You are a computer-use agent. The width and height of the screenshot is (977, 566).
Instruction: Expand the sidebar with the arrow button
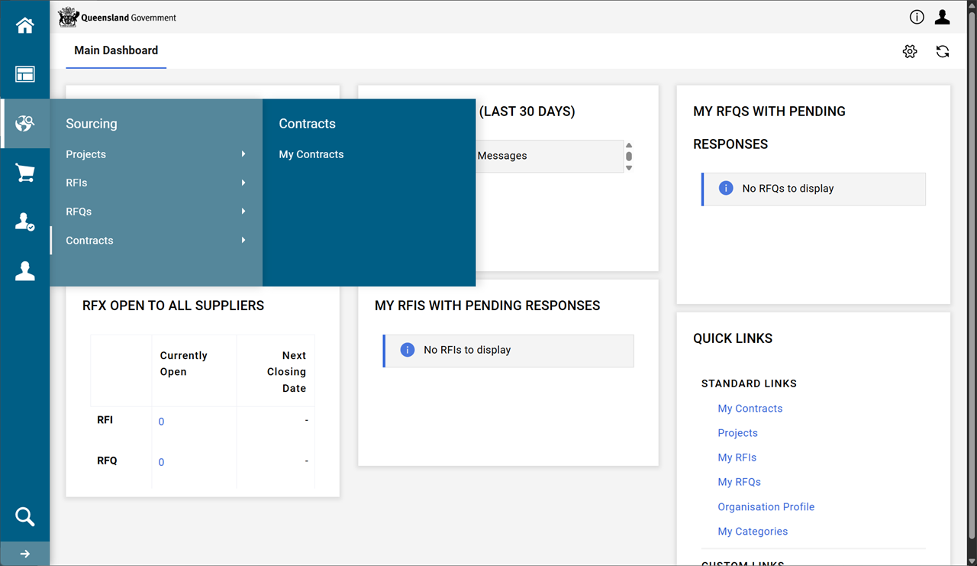tap(24, 554)
